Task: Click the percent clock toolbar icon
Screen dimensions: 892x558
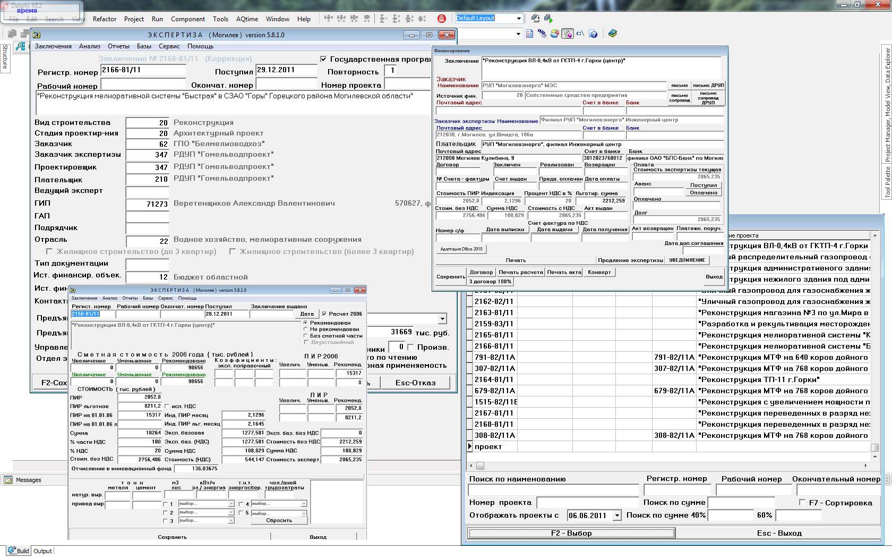Action: click(x=542, y=33)
